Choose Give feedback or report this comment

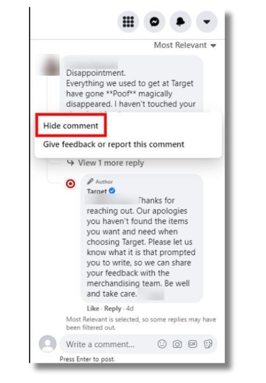click(x=113, y=145)
